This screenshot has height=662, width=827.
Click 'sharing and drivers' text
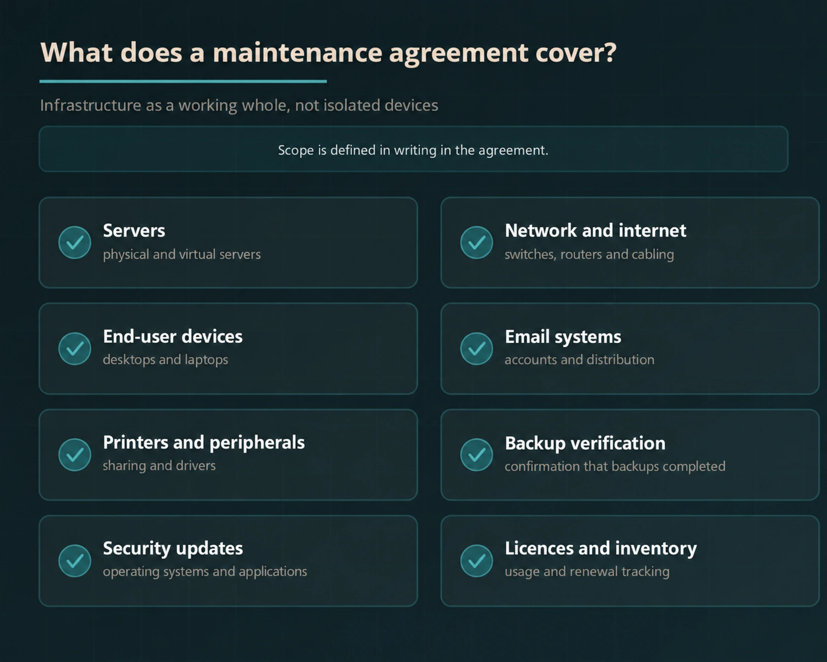[x=159, y=466]
